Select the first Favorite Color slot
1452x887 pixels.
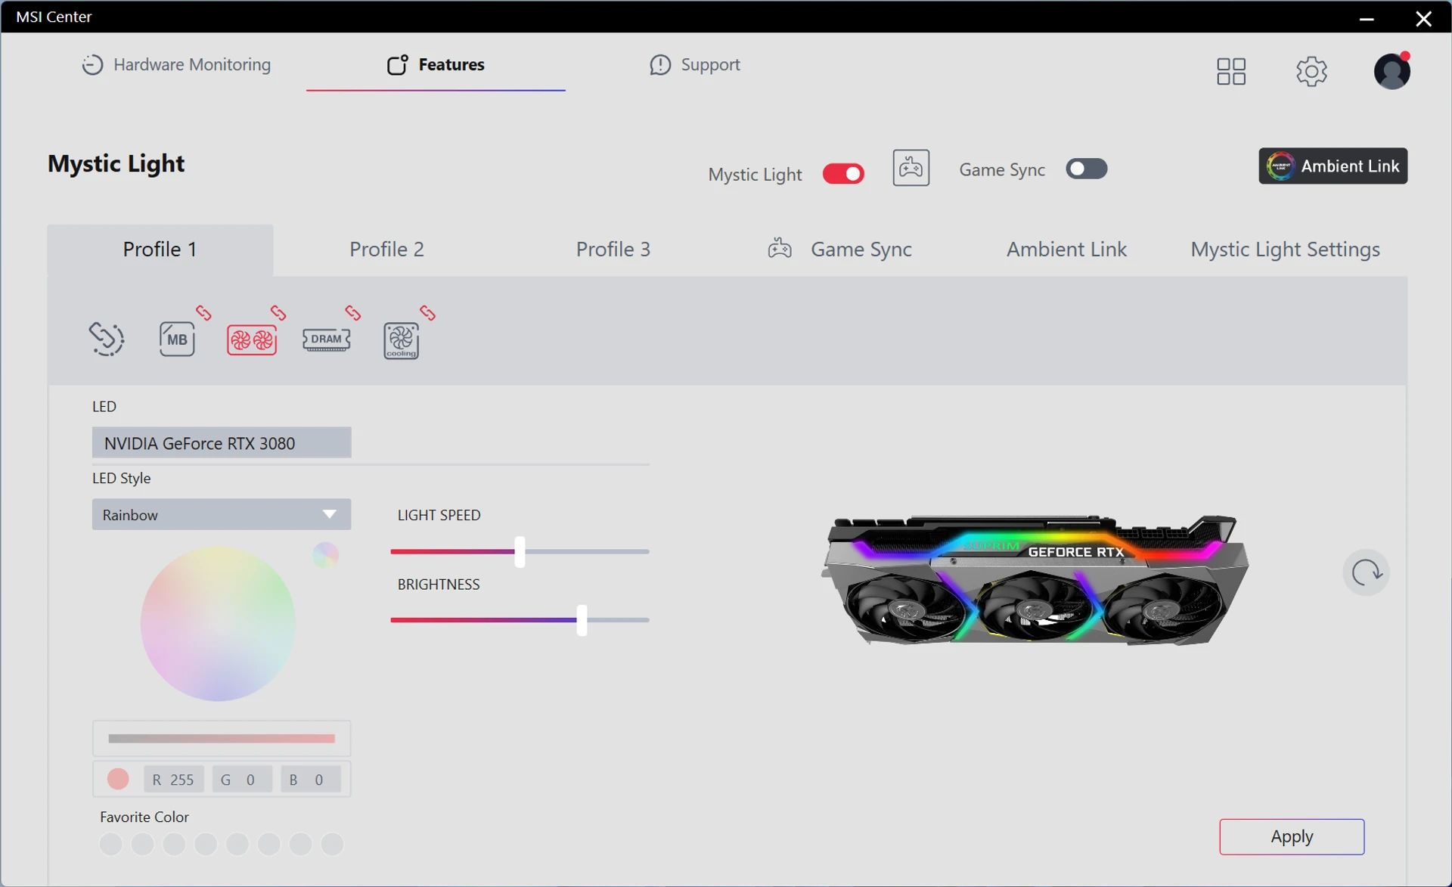pos(110,844)
